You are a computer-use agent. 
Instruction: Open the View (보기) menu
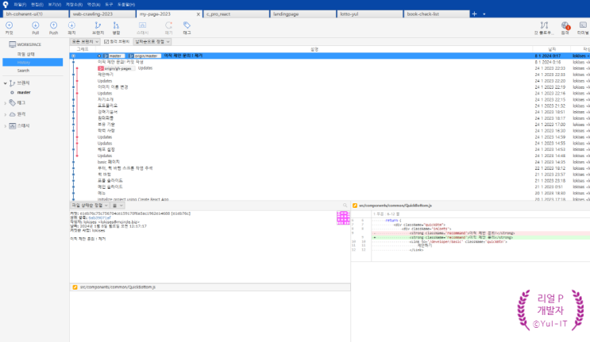[x=55, y=5]
